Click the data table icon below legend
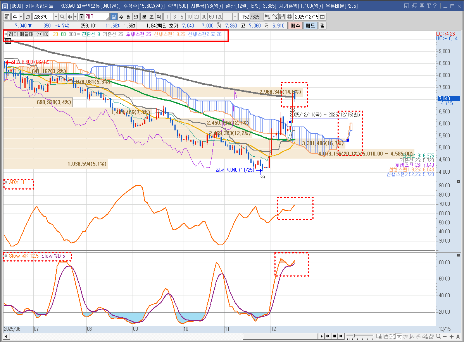Image resolution: width=464 pixels, height=342 pixels. pyautogui.click(x=8, y=41)
